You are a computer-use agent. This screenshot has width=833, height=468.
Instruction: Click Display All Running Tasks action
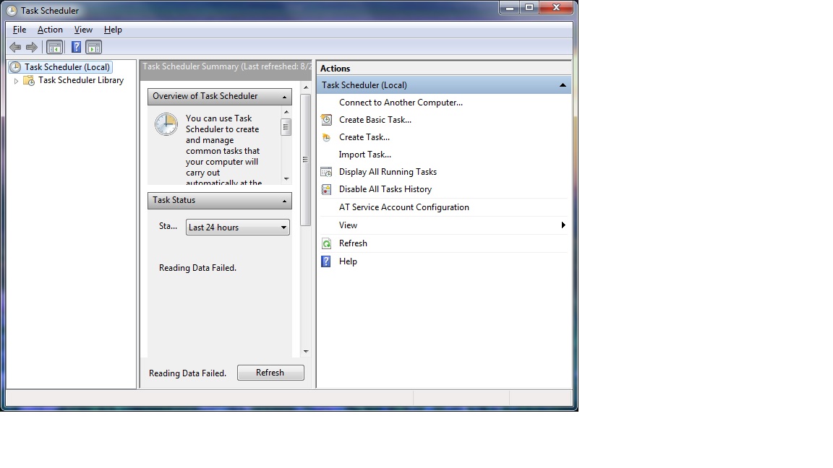[388, 172]
